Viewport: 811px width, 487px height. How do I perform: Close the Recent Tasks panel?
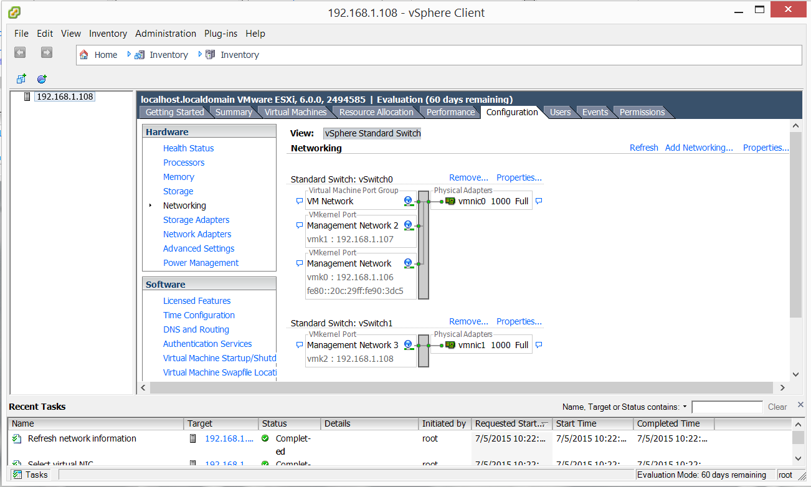(x=801, y=405)
